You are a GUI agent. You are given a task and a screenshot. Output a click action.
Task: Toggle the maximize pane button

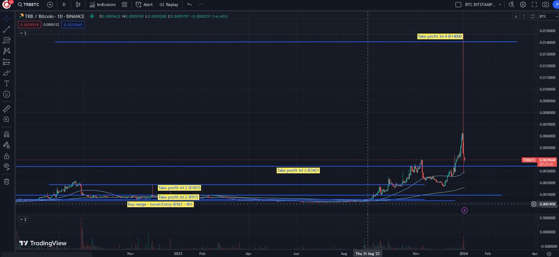click(533, 16)
